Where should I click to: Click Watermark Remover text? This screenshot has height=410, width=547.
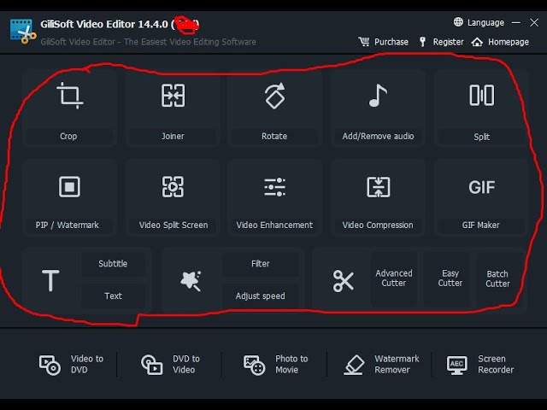click(x=397, y=365)
